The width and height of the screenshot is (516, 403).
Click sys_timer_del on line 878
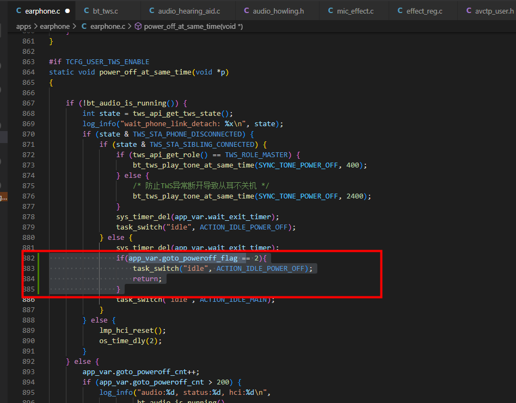click(x=143, y=216)
